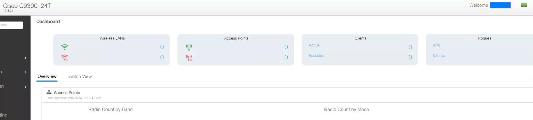The width and height of the screenshot is (533, 120).
Task: Open the Rogues Clients link
Action: pos(438,56)
